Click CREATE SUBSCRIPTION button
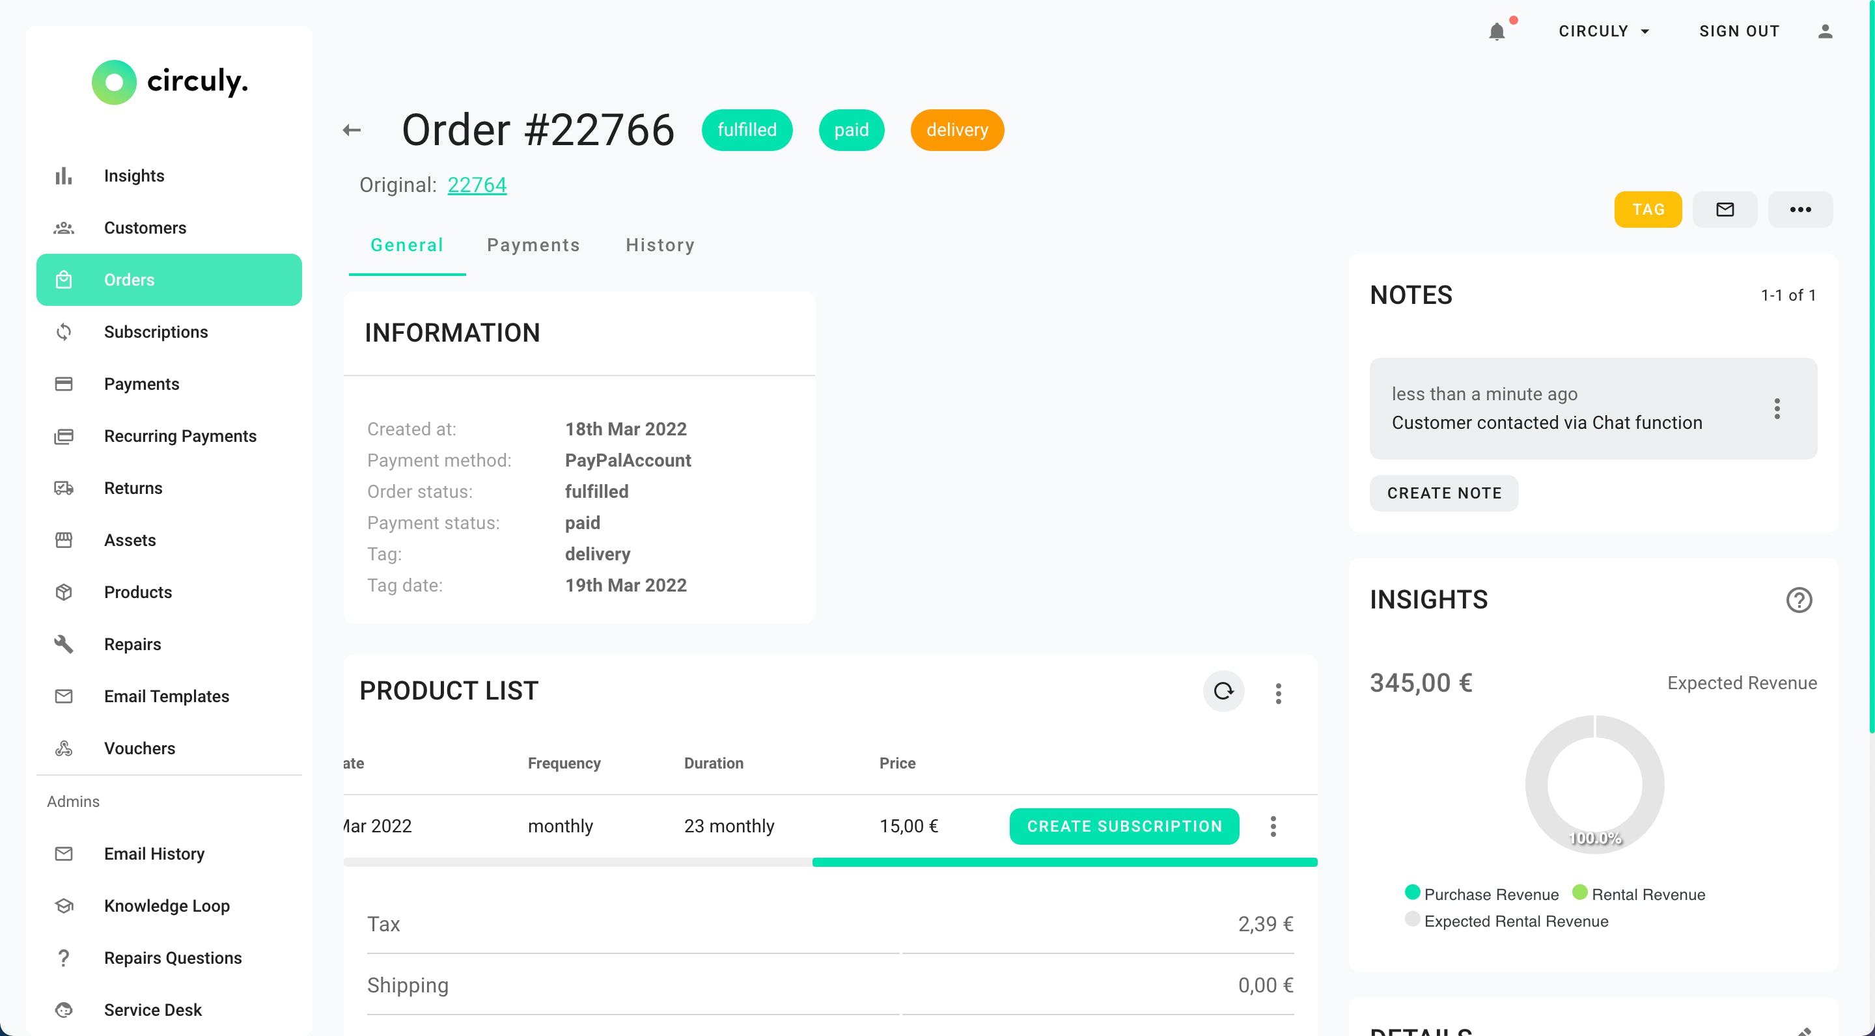The height and width of the screenshot is (1036, 1875). [1124, 826]
